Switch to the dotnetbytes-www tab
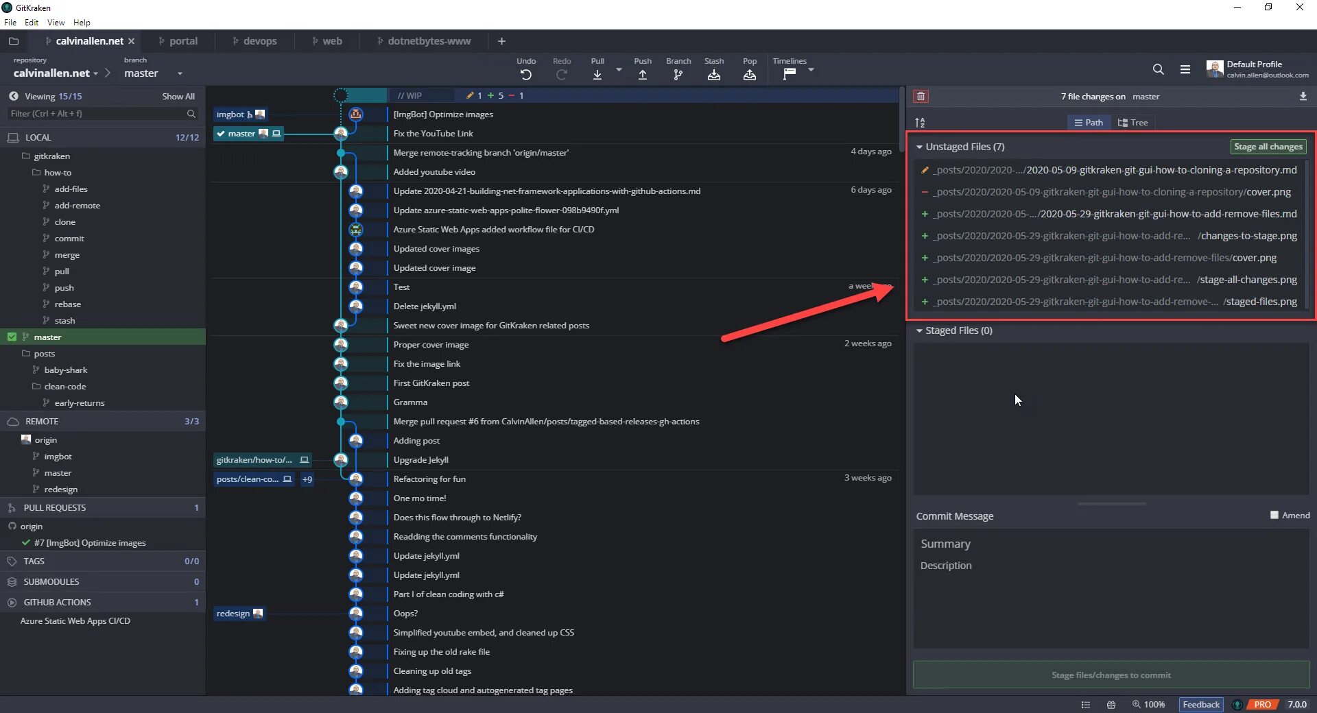This screenshot has height=713, width=1317. pyautogui.click(x=424, y=41)
